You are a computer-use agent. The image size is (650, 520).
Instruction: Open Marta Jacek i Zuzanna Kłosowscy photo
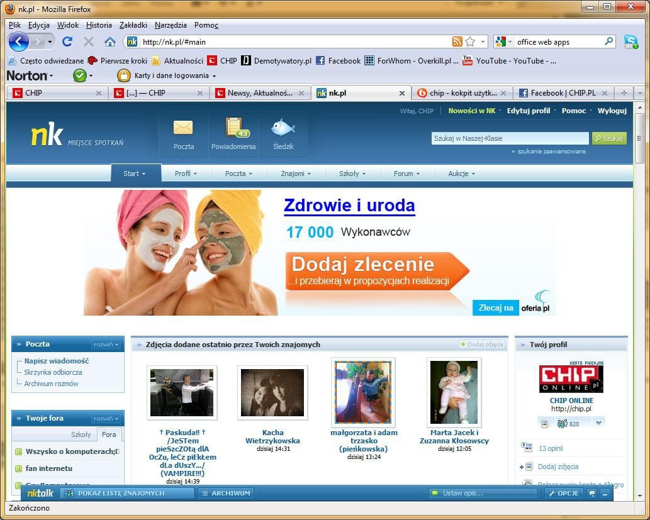click(x=454, y=392)
